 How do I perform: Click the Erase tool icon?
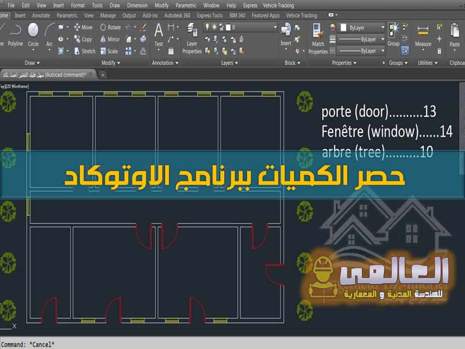pos(143,27)
